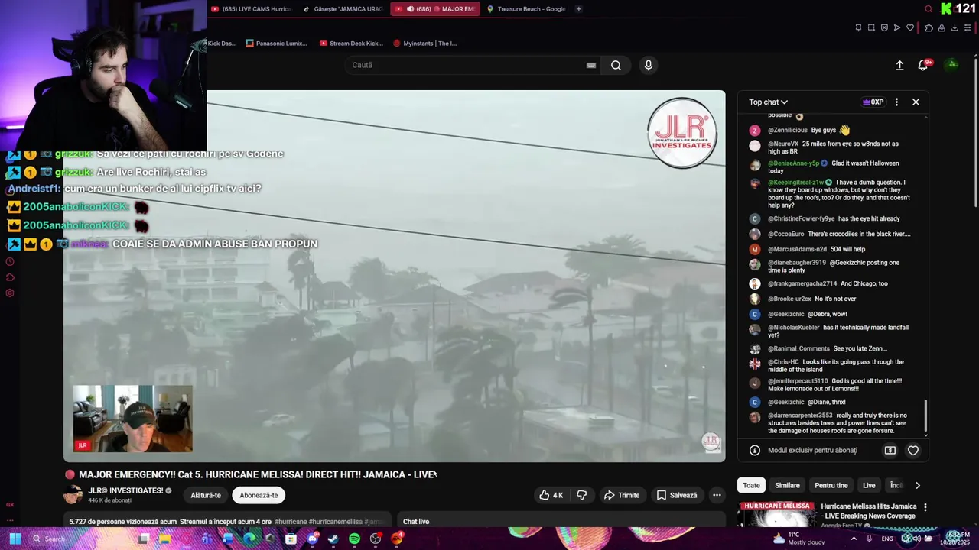This screenshot has width=979, height=550.
Task: Open Microsoft Edge from the taskbar
Action: (249, 539)
